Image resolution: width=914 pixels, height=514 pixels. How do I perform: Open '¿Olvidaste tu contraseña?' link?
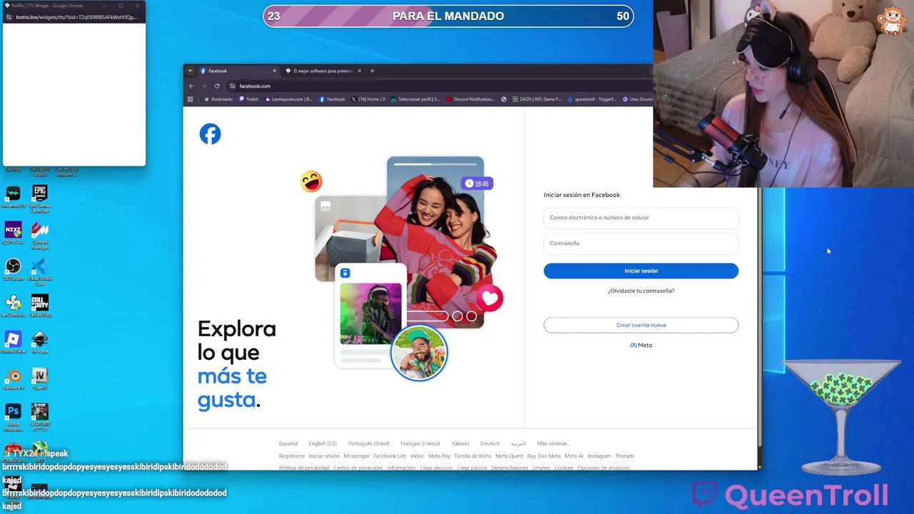641,291
